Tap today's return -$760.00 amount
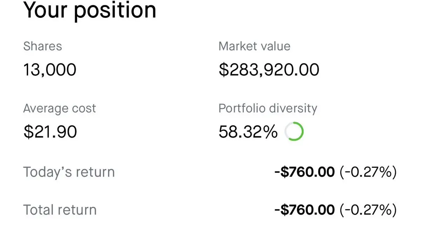Viewport: 421px width, 235px height. click(304, 172)
